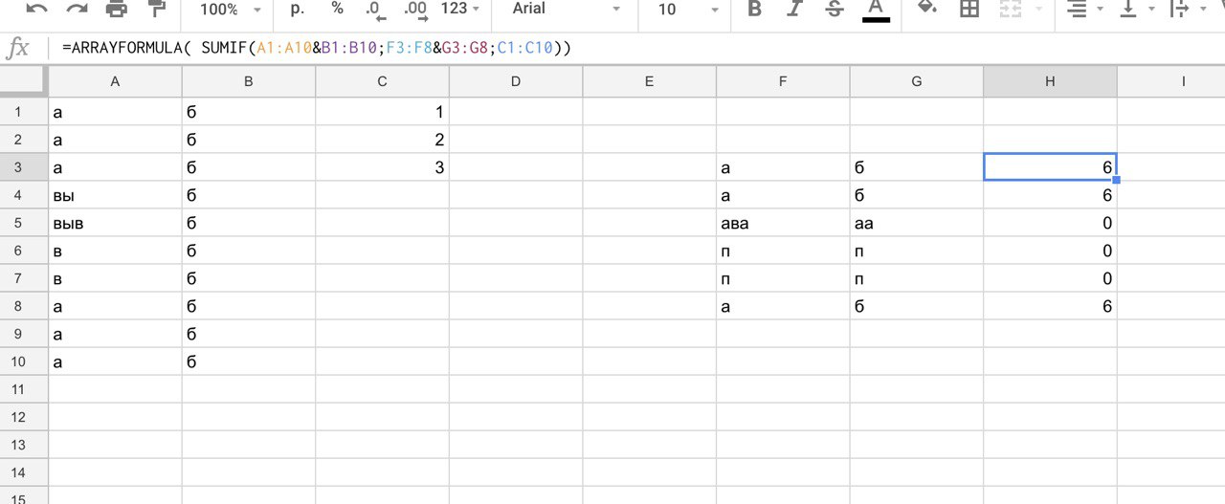Screen dimensions: 1225x504
Task: Select column D header
Action: tap(516, 82)
